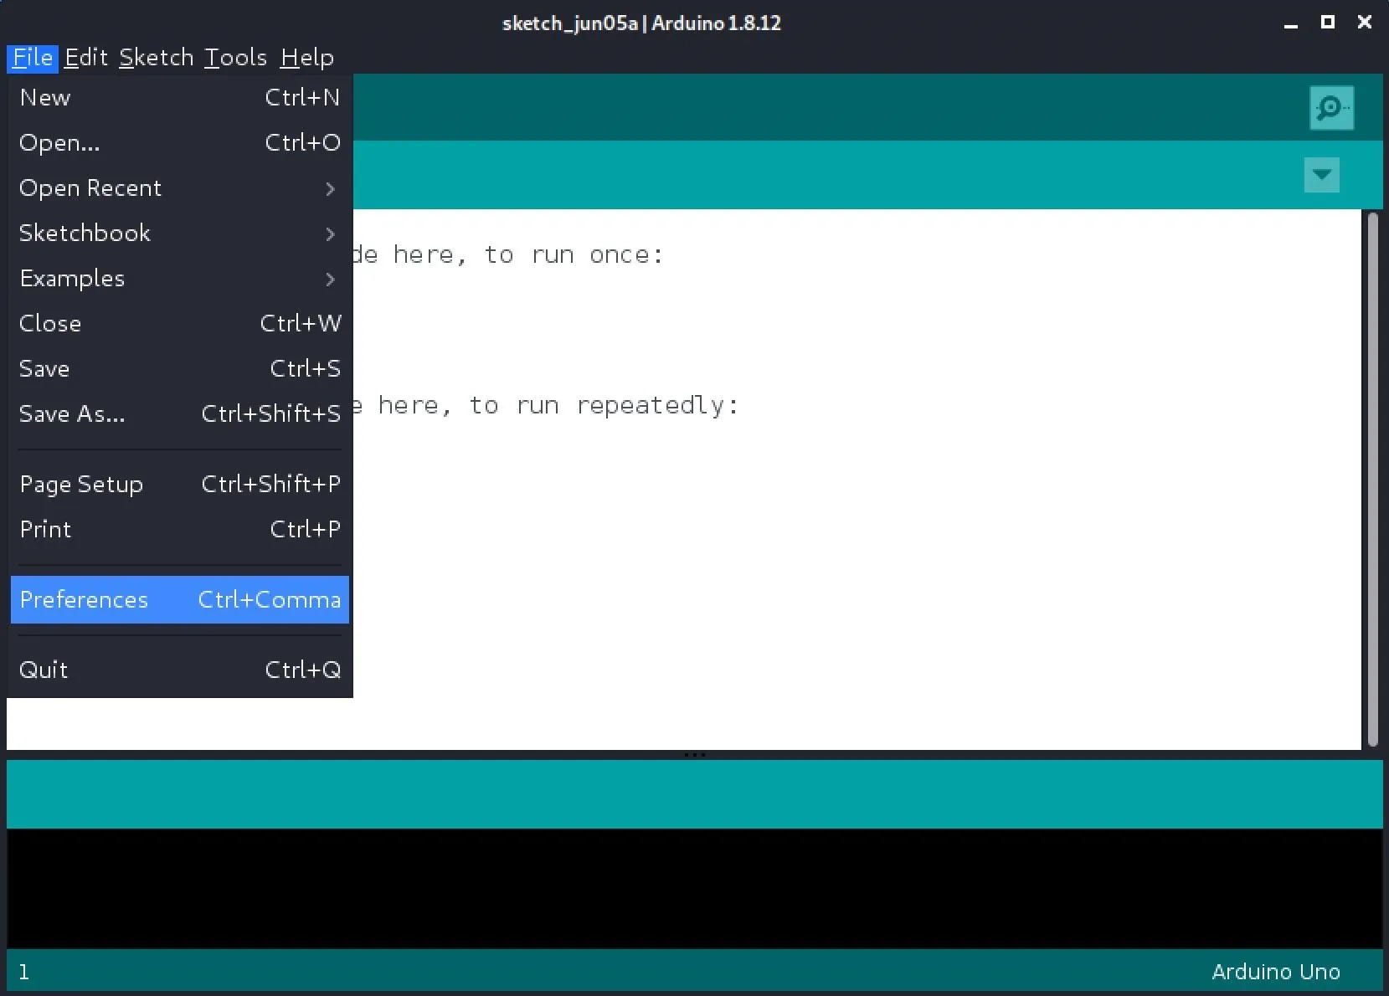This screenshot has width=1389, height=996.
Task: Expand the Open Recent submenu arrow
Action: pos(330,189)
